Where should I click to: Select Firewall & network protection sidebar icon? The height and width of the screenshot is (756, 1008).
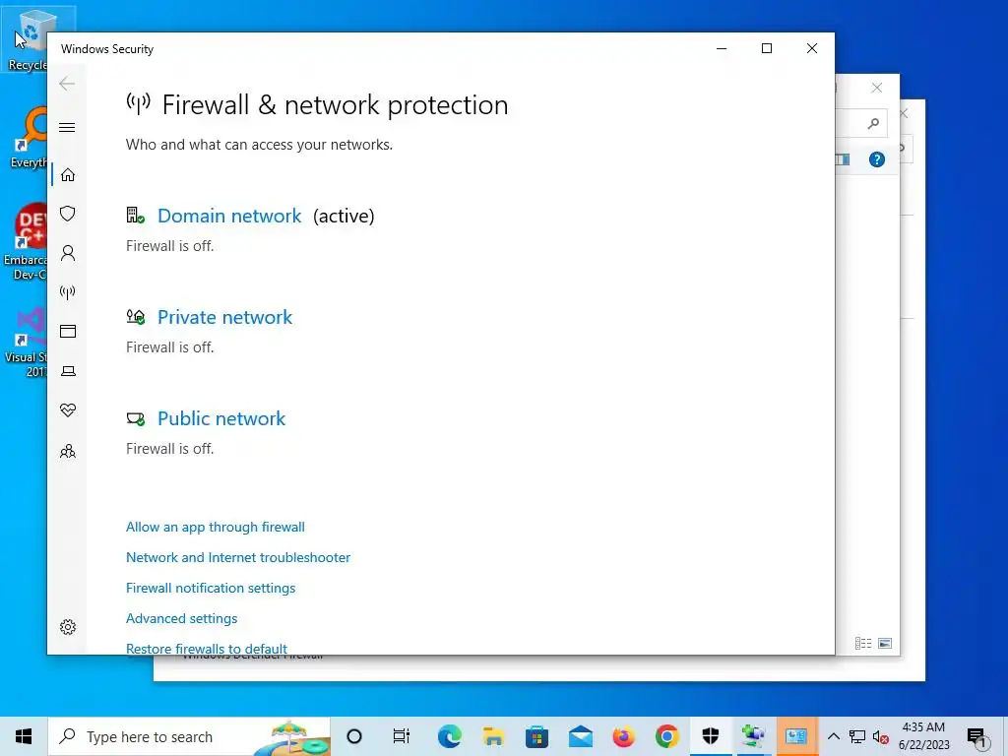[x=68, y=292]
